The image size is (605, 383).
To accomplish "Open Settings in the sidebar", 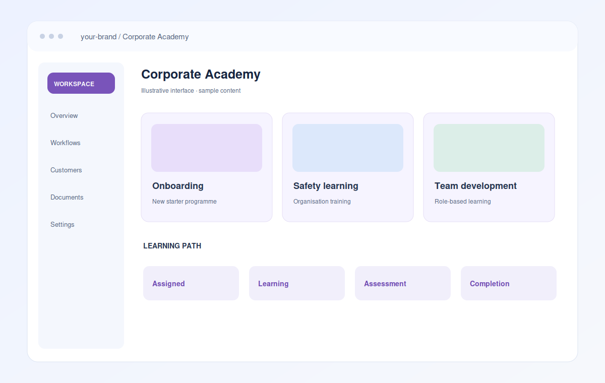I will pyautogui.click(x=63, y=224).
